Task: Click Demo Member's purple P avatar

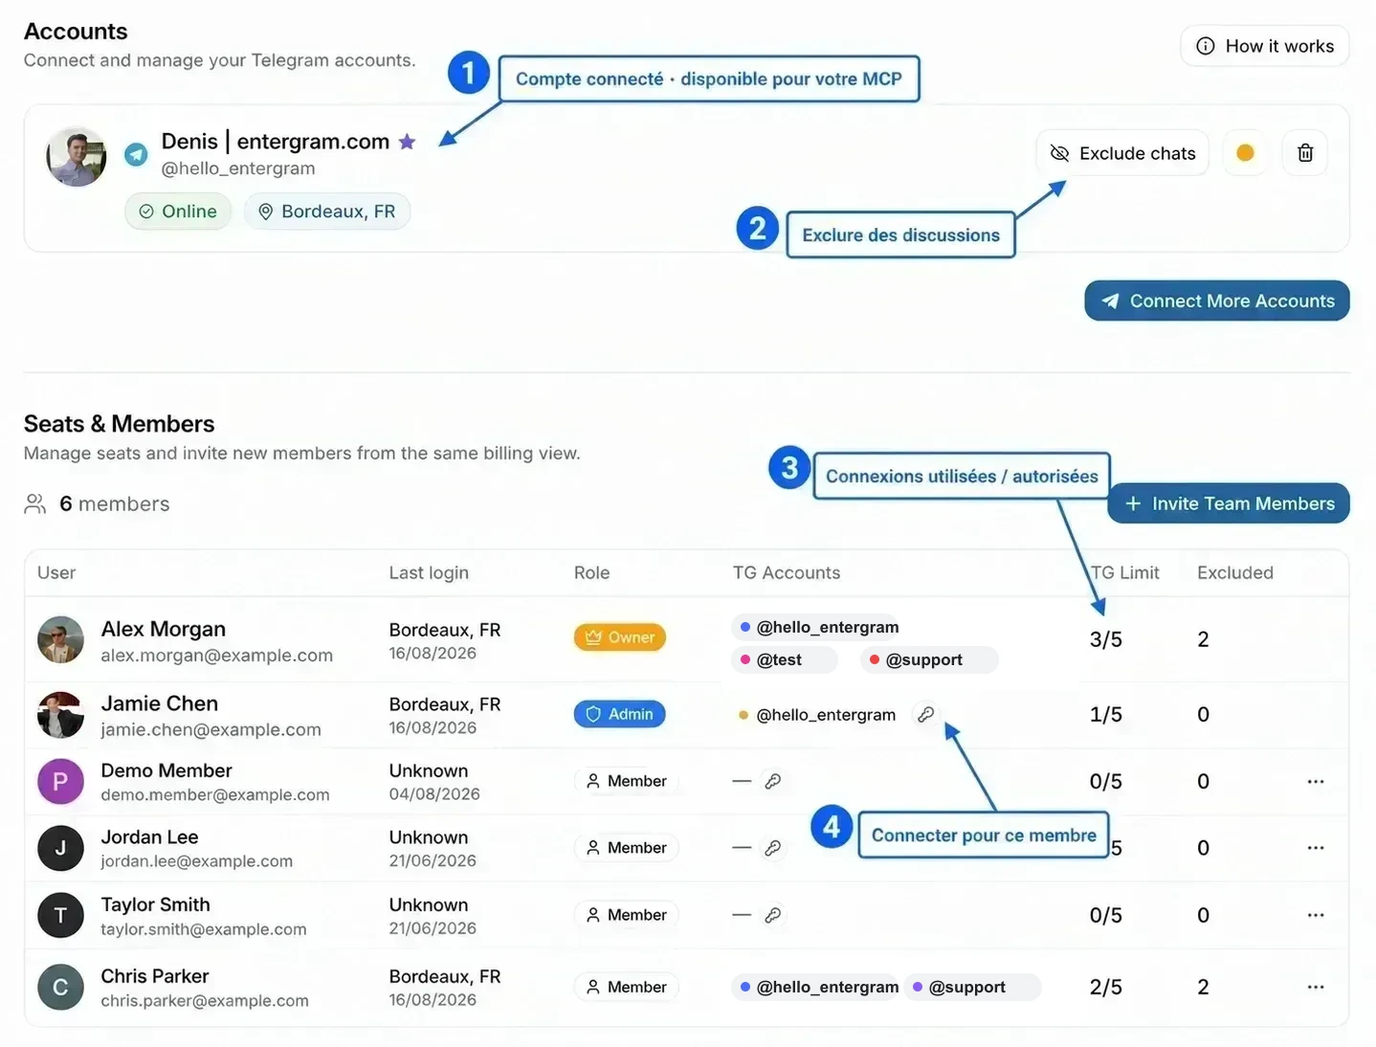Action: click(x=60, y=782)
